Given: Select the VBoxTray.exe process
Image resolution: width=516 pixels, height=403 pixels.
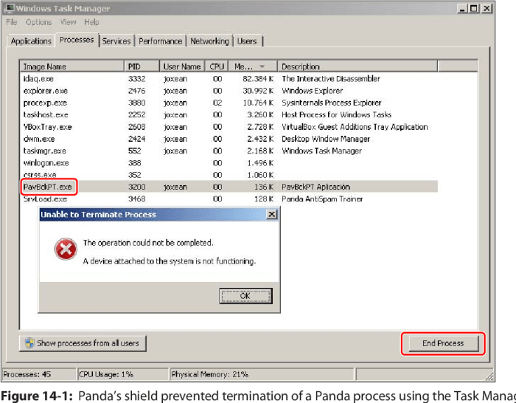Looking at the screenshot, I should pos(229,127).
